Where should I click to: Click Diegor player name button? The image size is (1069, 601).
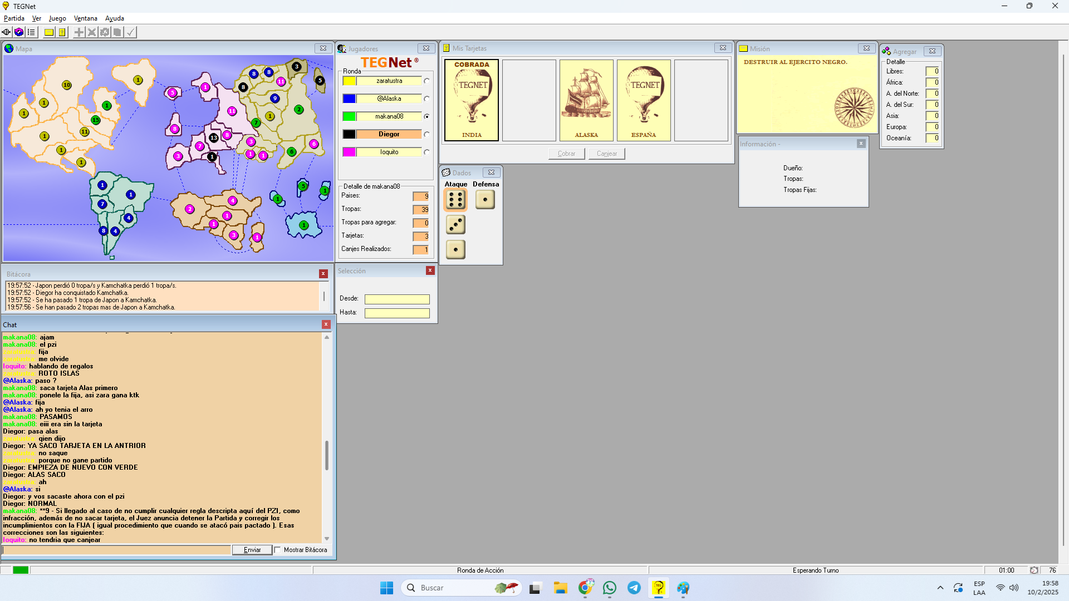pos(389,134)
